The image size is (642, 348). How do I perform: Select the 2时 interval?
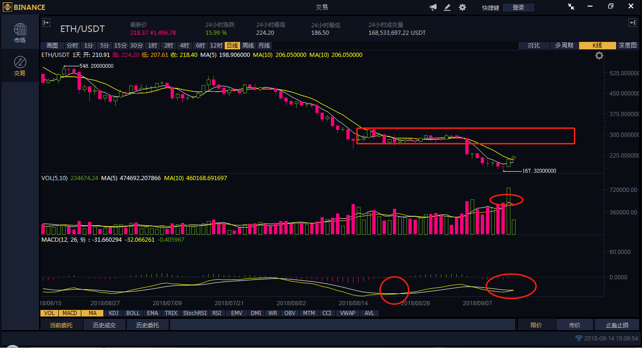point(168,46)
